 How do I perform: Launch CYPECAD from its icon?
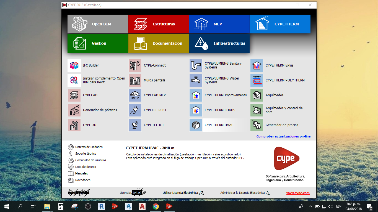[74, 95]
